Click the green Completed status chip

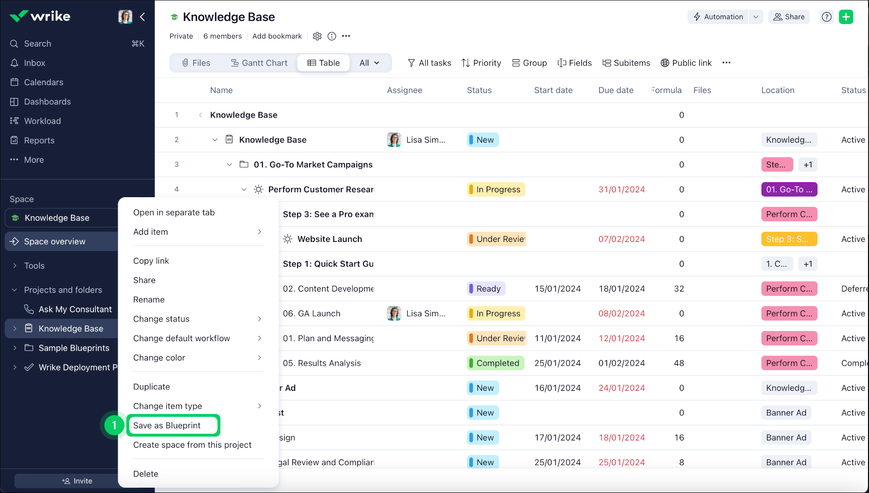(x=495, y=363)
